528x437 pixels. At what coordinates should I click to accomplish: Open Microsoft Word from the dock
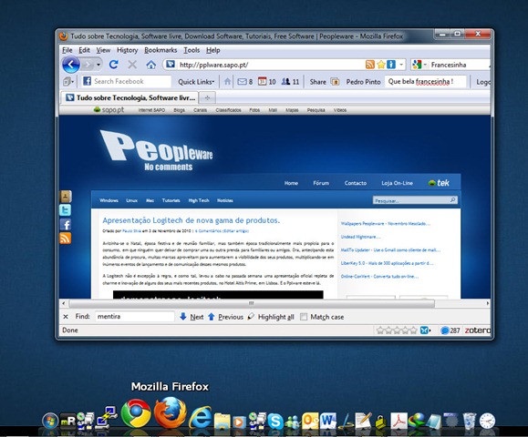(328, 421)
